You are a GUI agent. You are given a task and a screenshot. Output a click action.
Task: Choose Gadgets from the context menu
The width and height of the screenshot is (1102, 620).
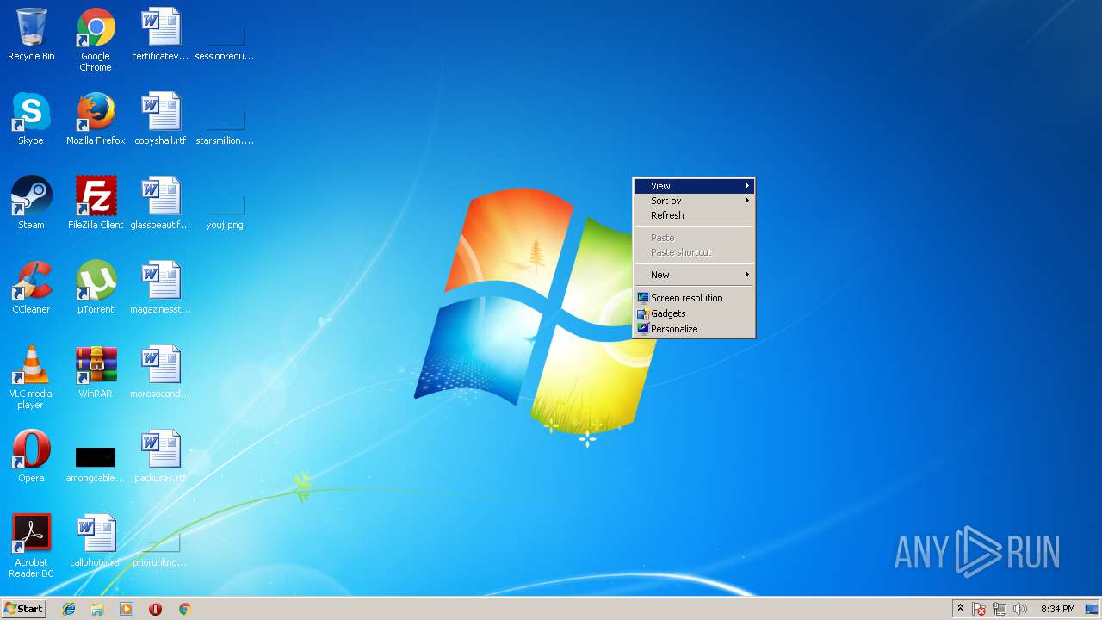coord(694,313)
